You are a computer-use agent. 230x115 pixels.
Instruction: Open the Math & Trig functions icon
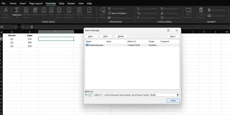tap(79, 10)
